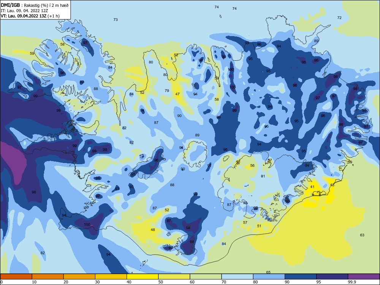Viewport: 380px width, 285px height.
Task: Select the purple legend swatch above 99.9
Action: pyautogui.click(x=364, y=277)
